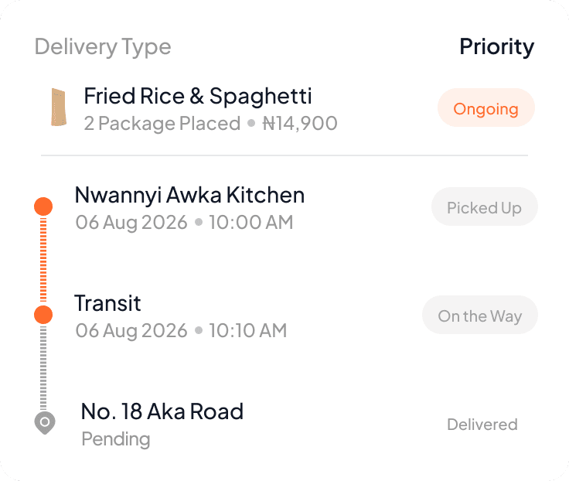Click the ₦14,900 package price text
Viewport: 569px width, 481px height.
(x=300, y=124)
